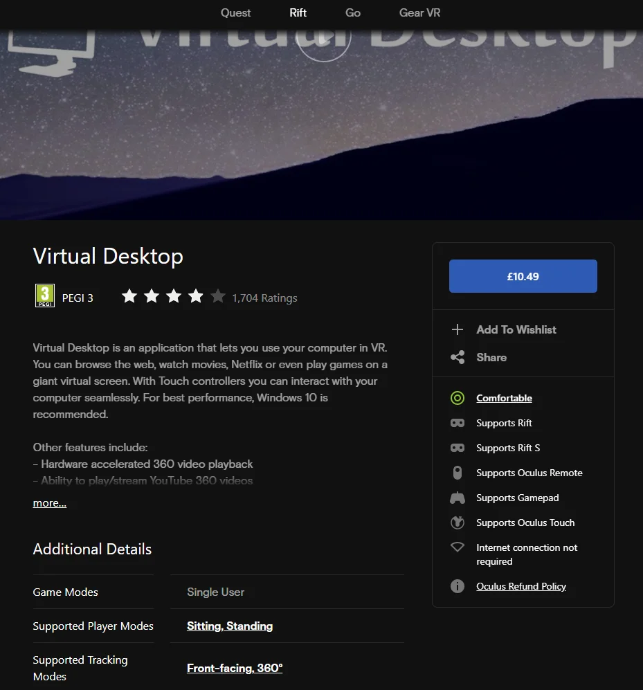
Task: Click the Oculus Touch controller icon
Action: [458, 523]
